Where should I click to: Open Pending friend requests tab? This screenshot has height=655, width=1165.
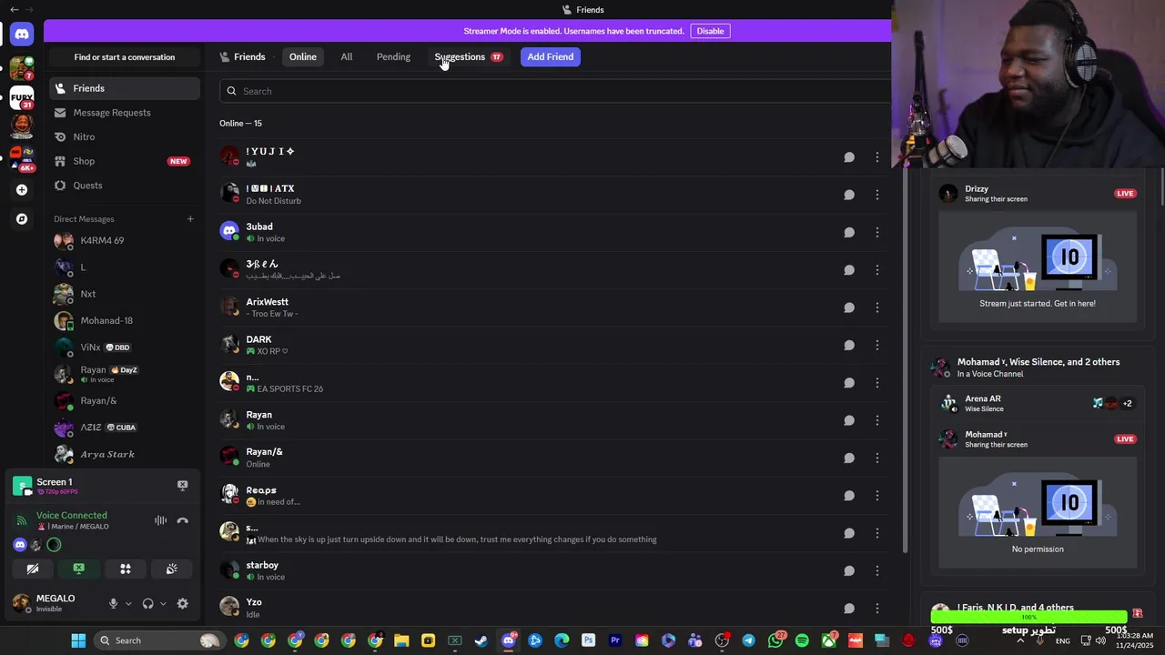pos(393,56)
